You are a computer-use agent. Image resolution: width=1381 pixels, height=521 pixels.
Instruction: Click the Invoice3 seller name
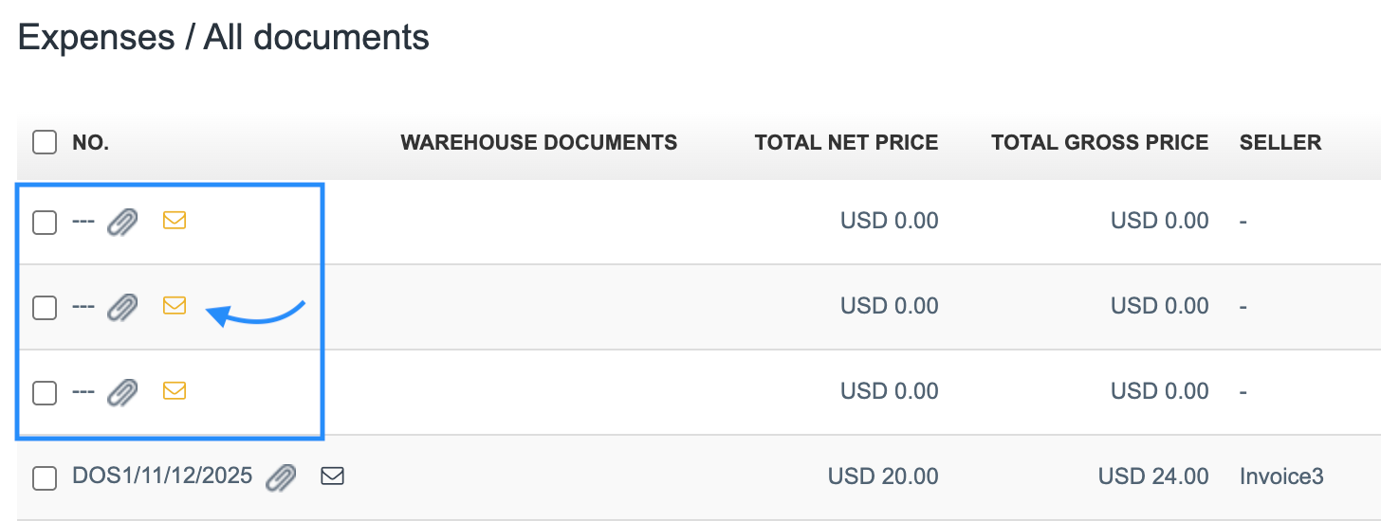tap(1281, 476)
